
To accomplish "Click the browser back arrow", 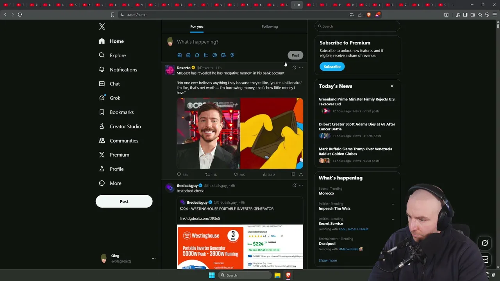I will tap(5, 14).
